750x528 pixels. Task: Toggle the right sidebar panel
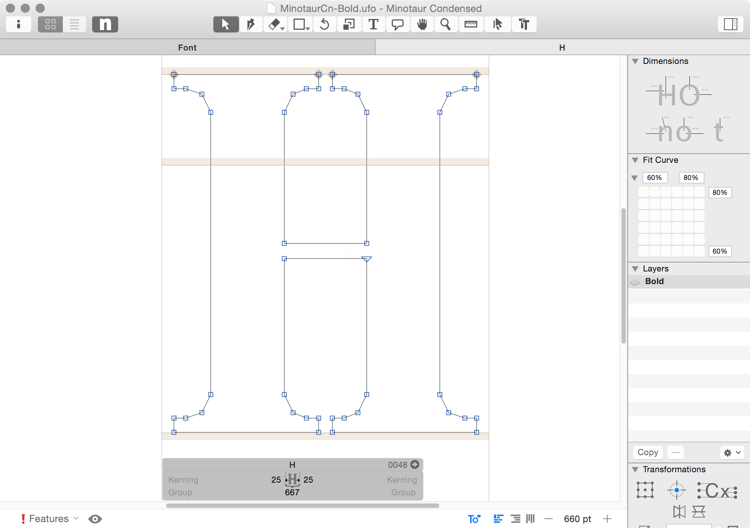[730, 25]
